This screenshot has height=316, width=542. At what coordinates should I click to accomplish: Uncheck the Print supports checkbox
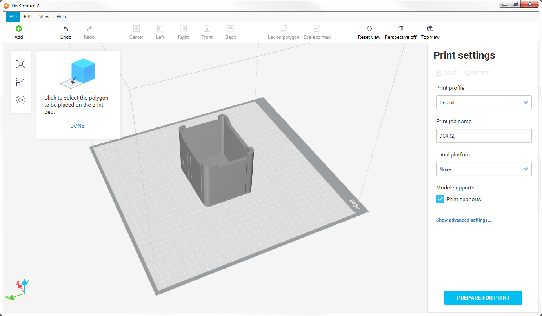pyautogui.click(x=440, y=199)
